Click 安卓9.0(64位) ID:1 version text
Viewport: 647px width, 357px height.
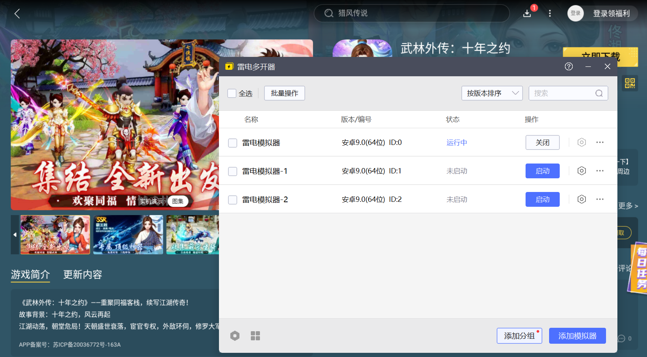coord(372,171)
